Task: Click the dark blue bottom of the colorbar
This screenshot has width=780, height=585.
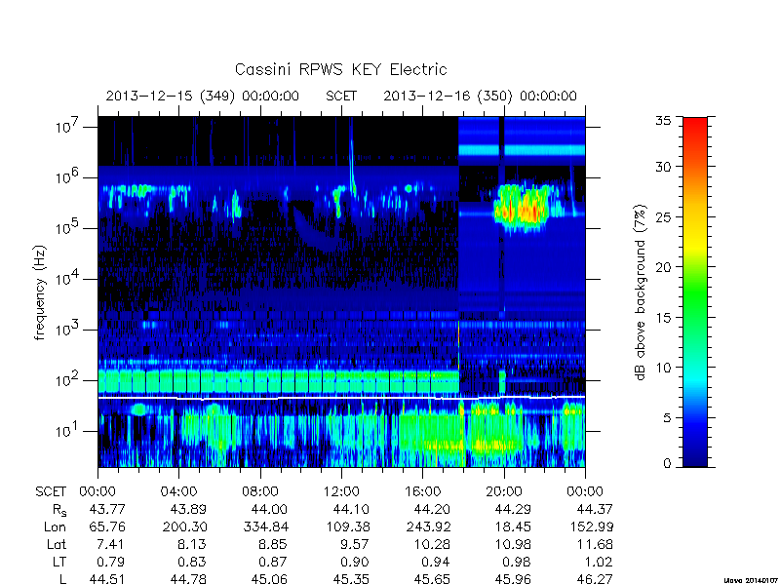Action: pos(695,460)
